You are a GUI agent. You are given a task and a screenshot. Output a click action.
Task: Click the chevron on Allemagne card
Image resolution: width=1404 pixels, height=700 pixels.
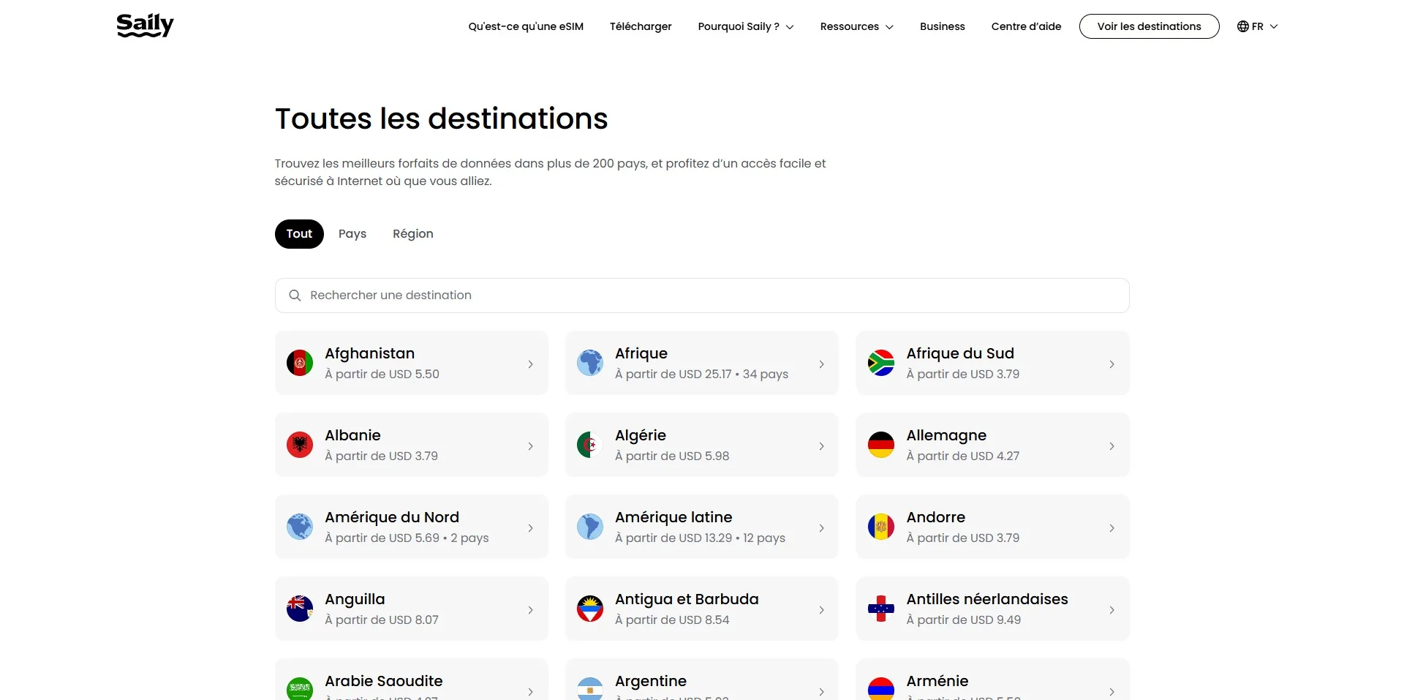click(x=1112, y=446)
